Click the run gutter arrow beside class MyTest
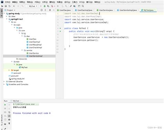 (60, 28)
